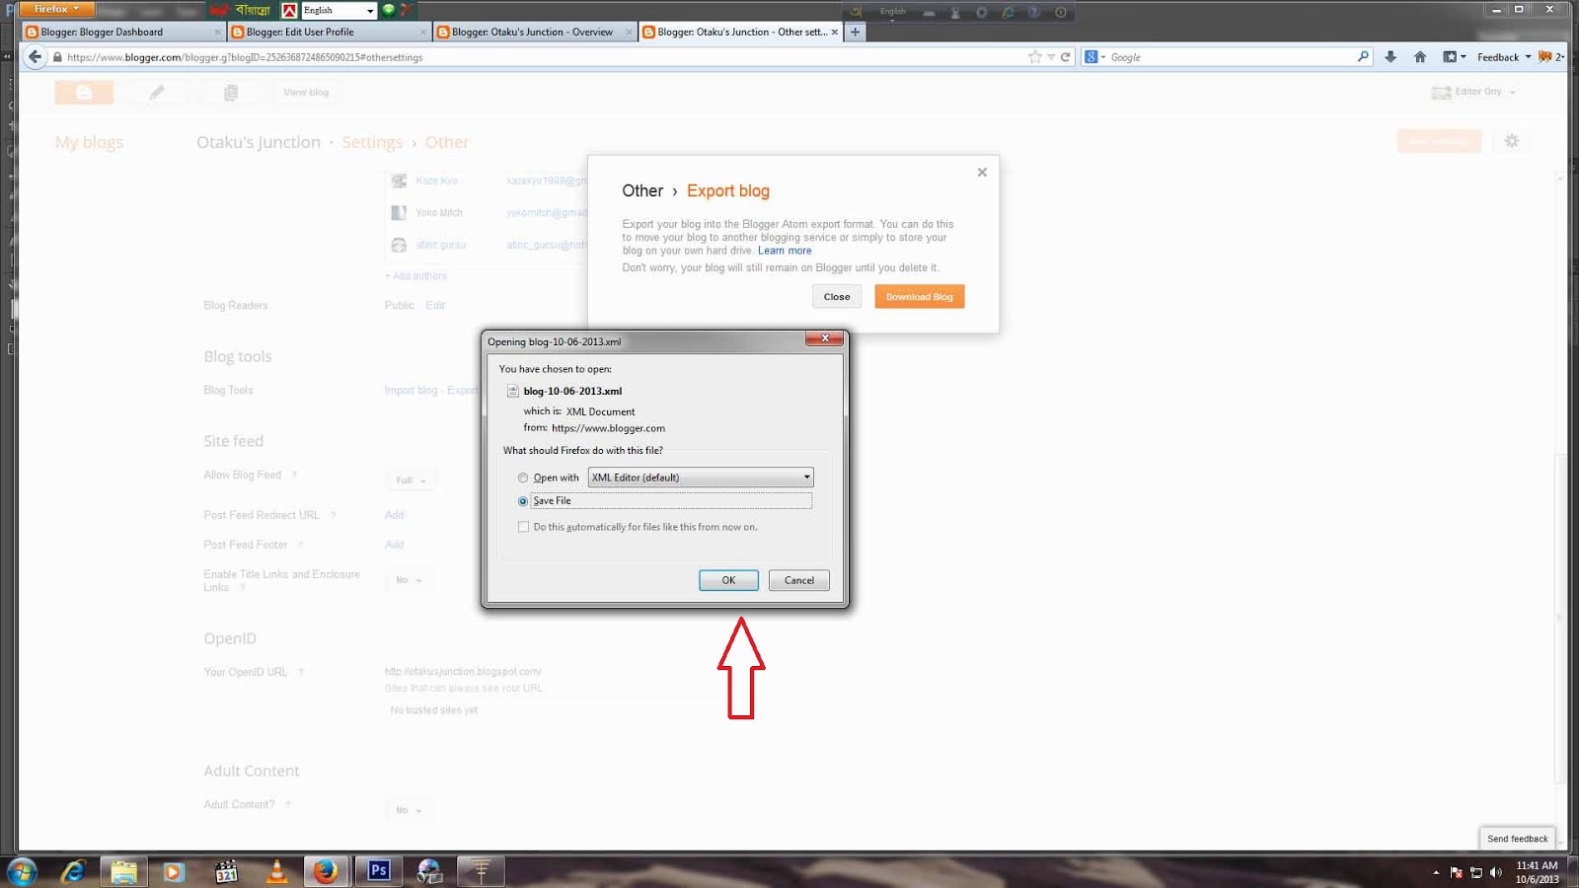Screen dimensions: 1579x888
Task: Click My blogs in the header
Action: (x=89, y=142)
